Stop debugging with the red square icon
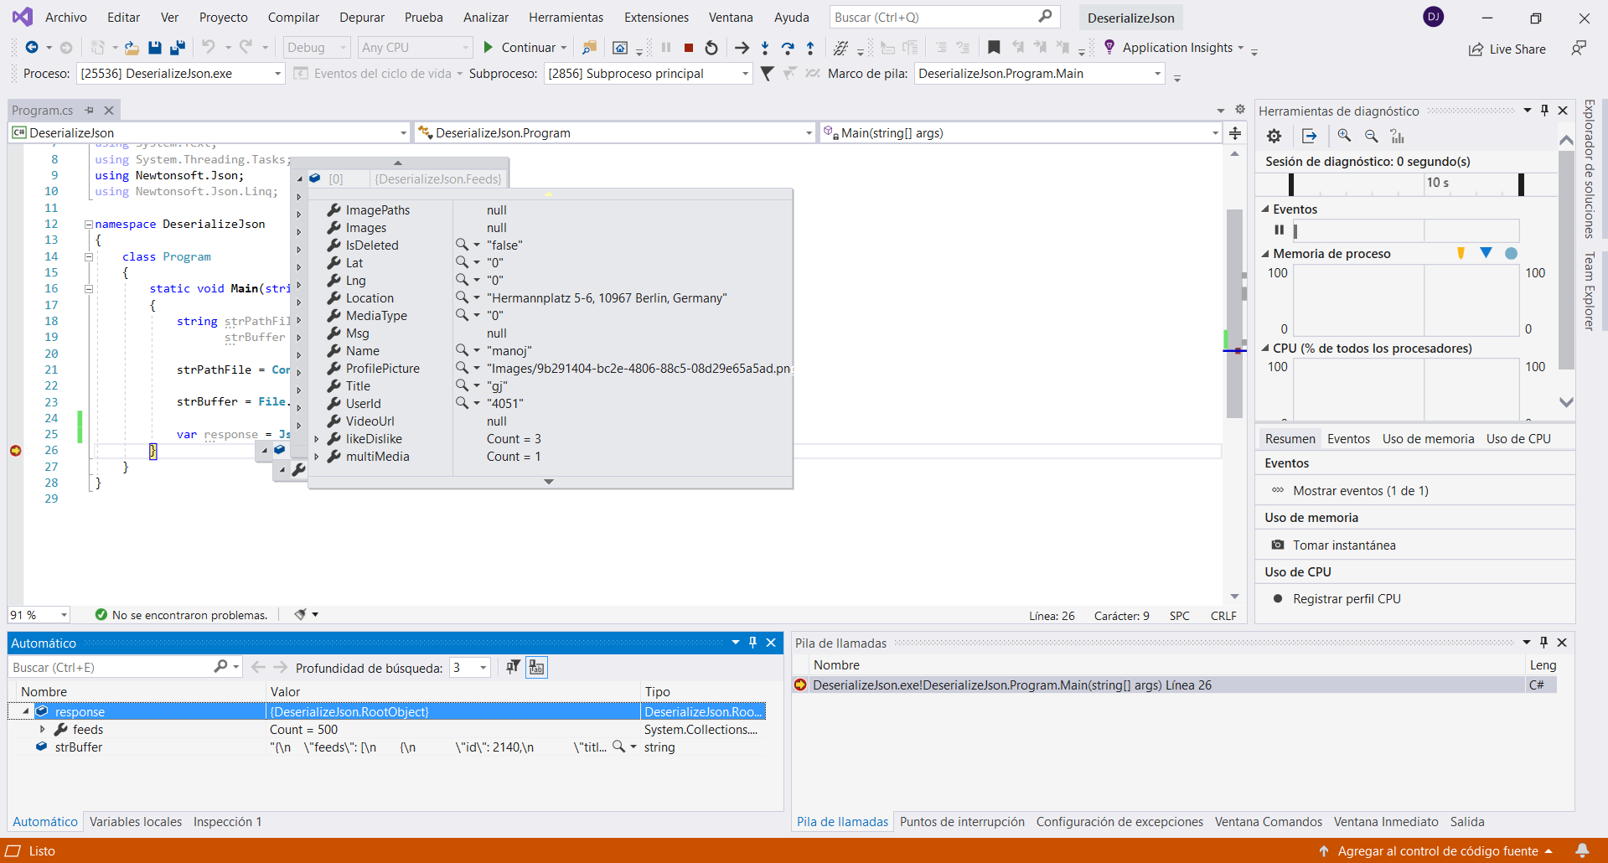1608x863 pixels. [x=689, y=48]
